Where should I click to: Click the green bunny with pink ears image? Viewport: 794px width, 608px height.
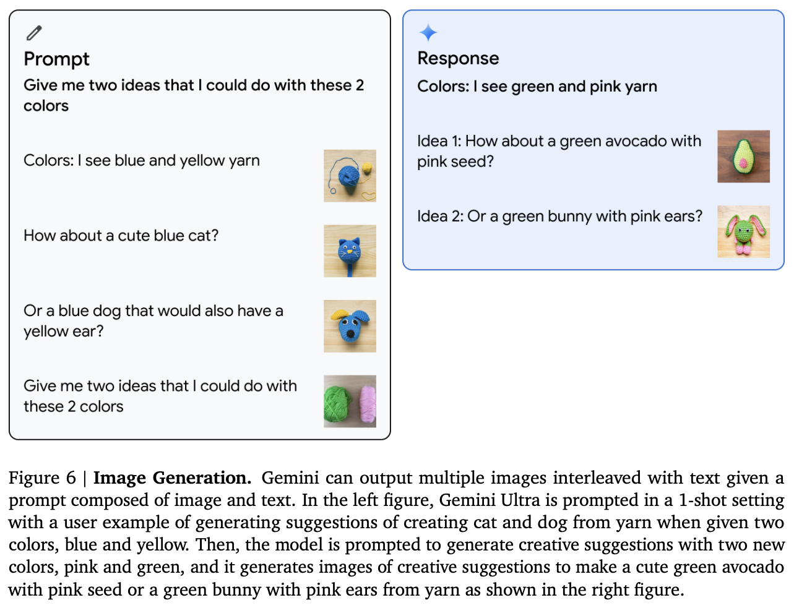pyautogui.click(x=743, y=231)
